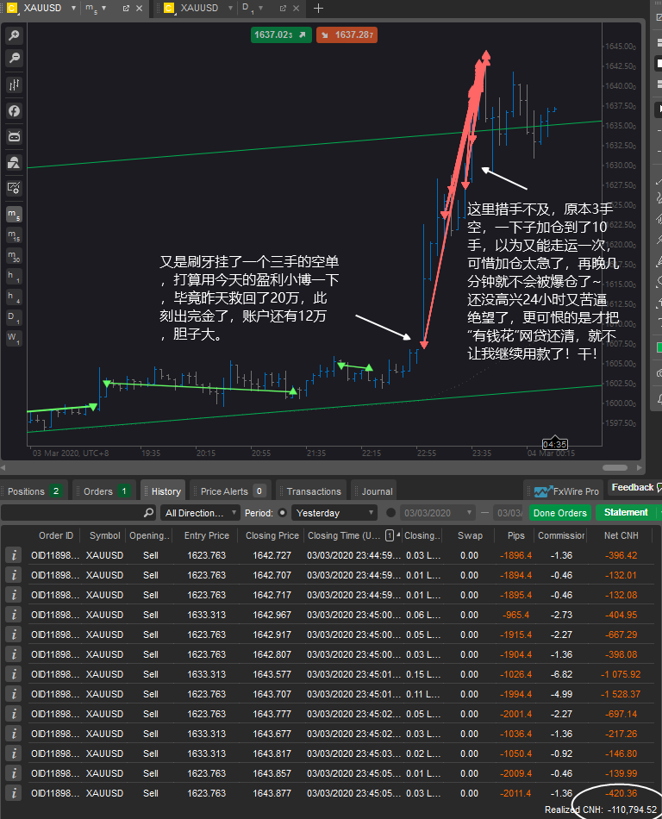The width and height of the screenshot is (662, 819).
Task: Select the custom date range radio button
Action: point(390,513)
